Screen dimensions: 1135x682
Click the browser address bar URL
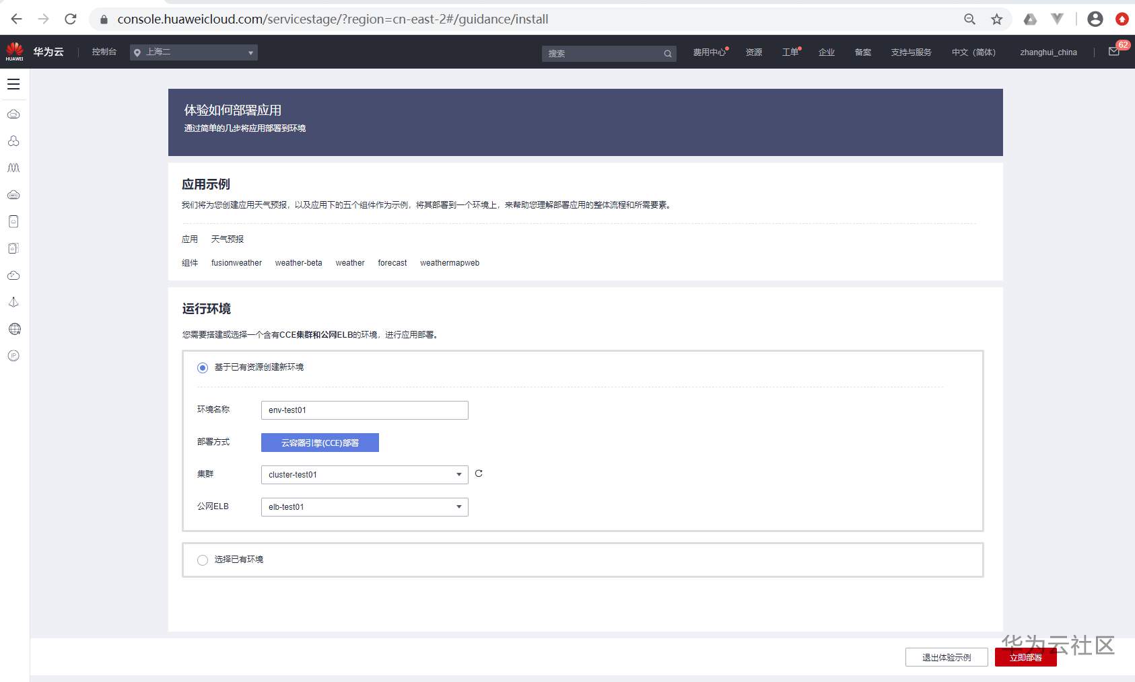tap(333, 20)
